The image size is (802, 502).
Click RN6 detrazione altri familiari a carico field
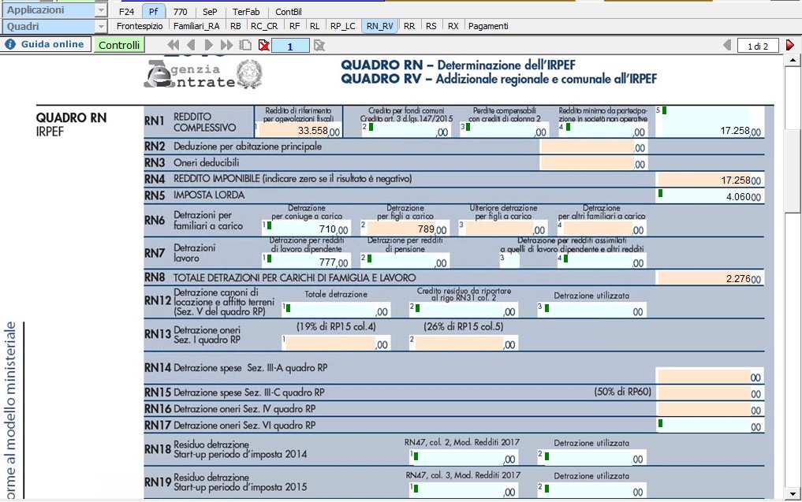coord(602,228)
